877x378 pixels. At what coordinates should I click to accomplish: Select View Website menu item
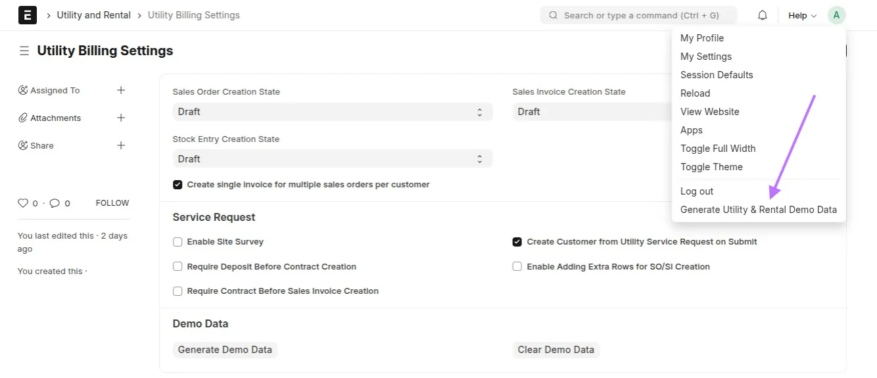coord(710,112)
